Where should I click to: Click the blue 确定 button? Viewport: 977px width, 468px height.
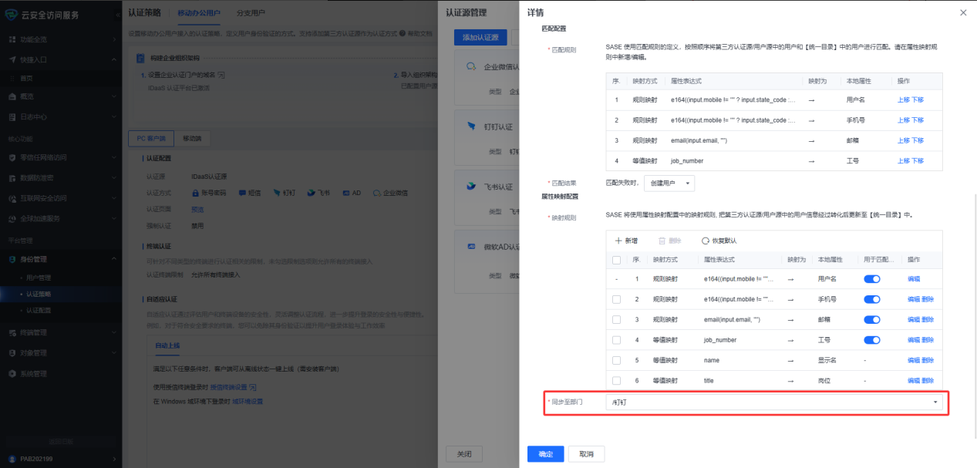click(x=545, y=454)
